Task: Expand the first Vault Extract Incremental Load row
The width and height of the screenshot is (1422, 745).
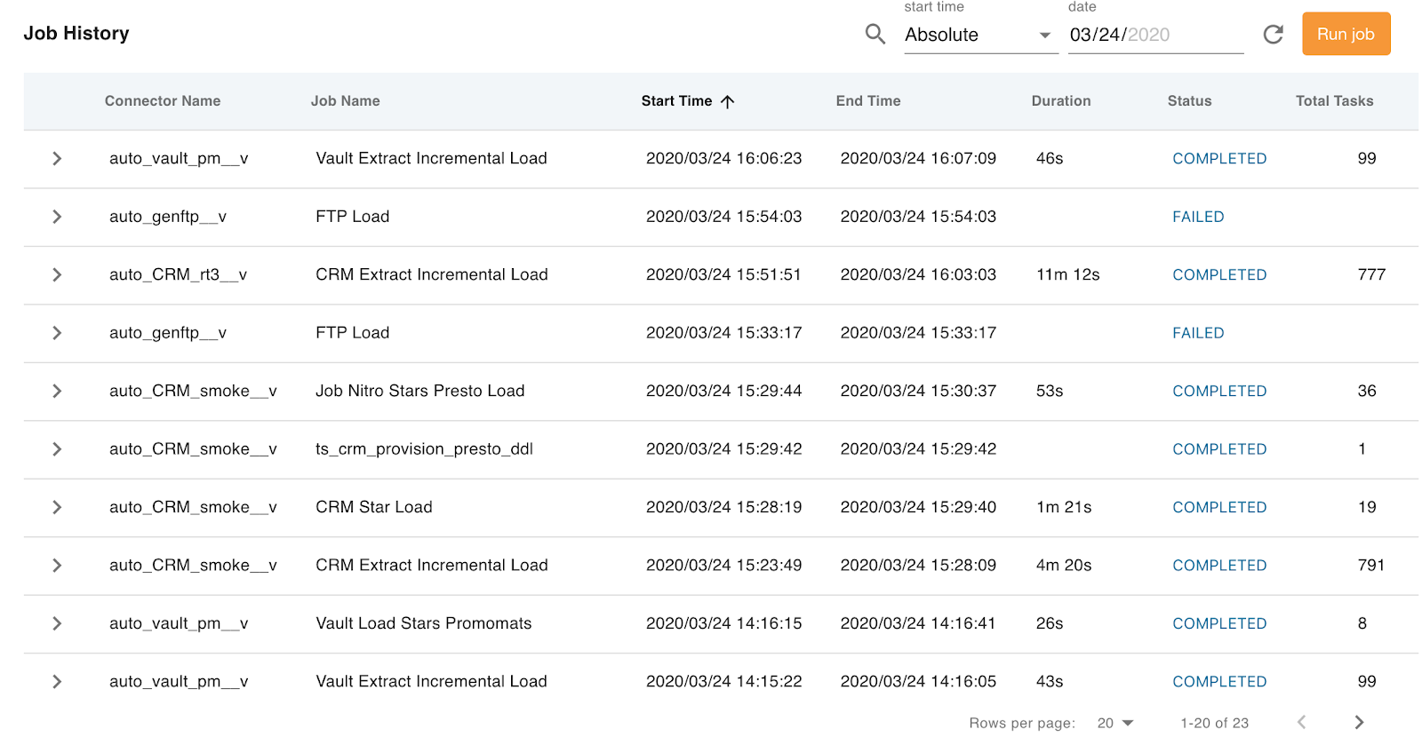Action: pyautogui.click(x=57, y=159)
